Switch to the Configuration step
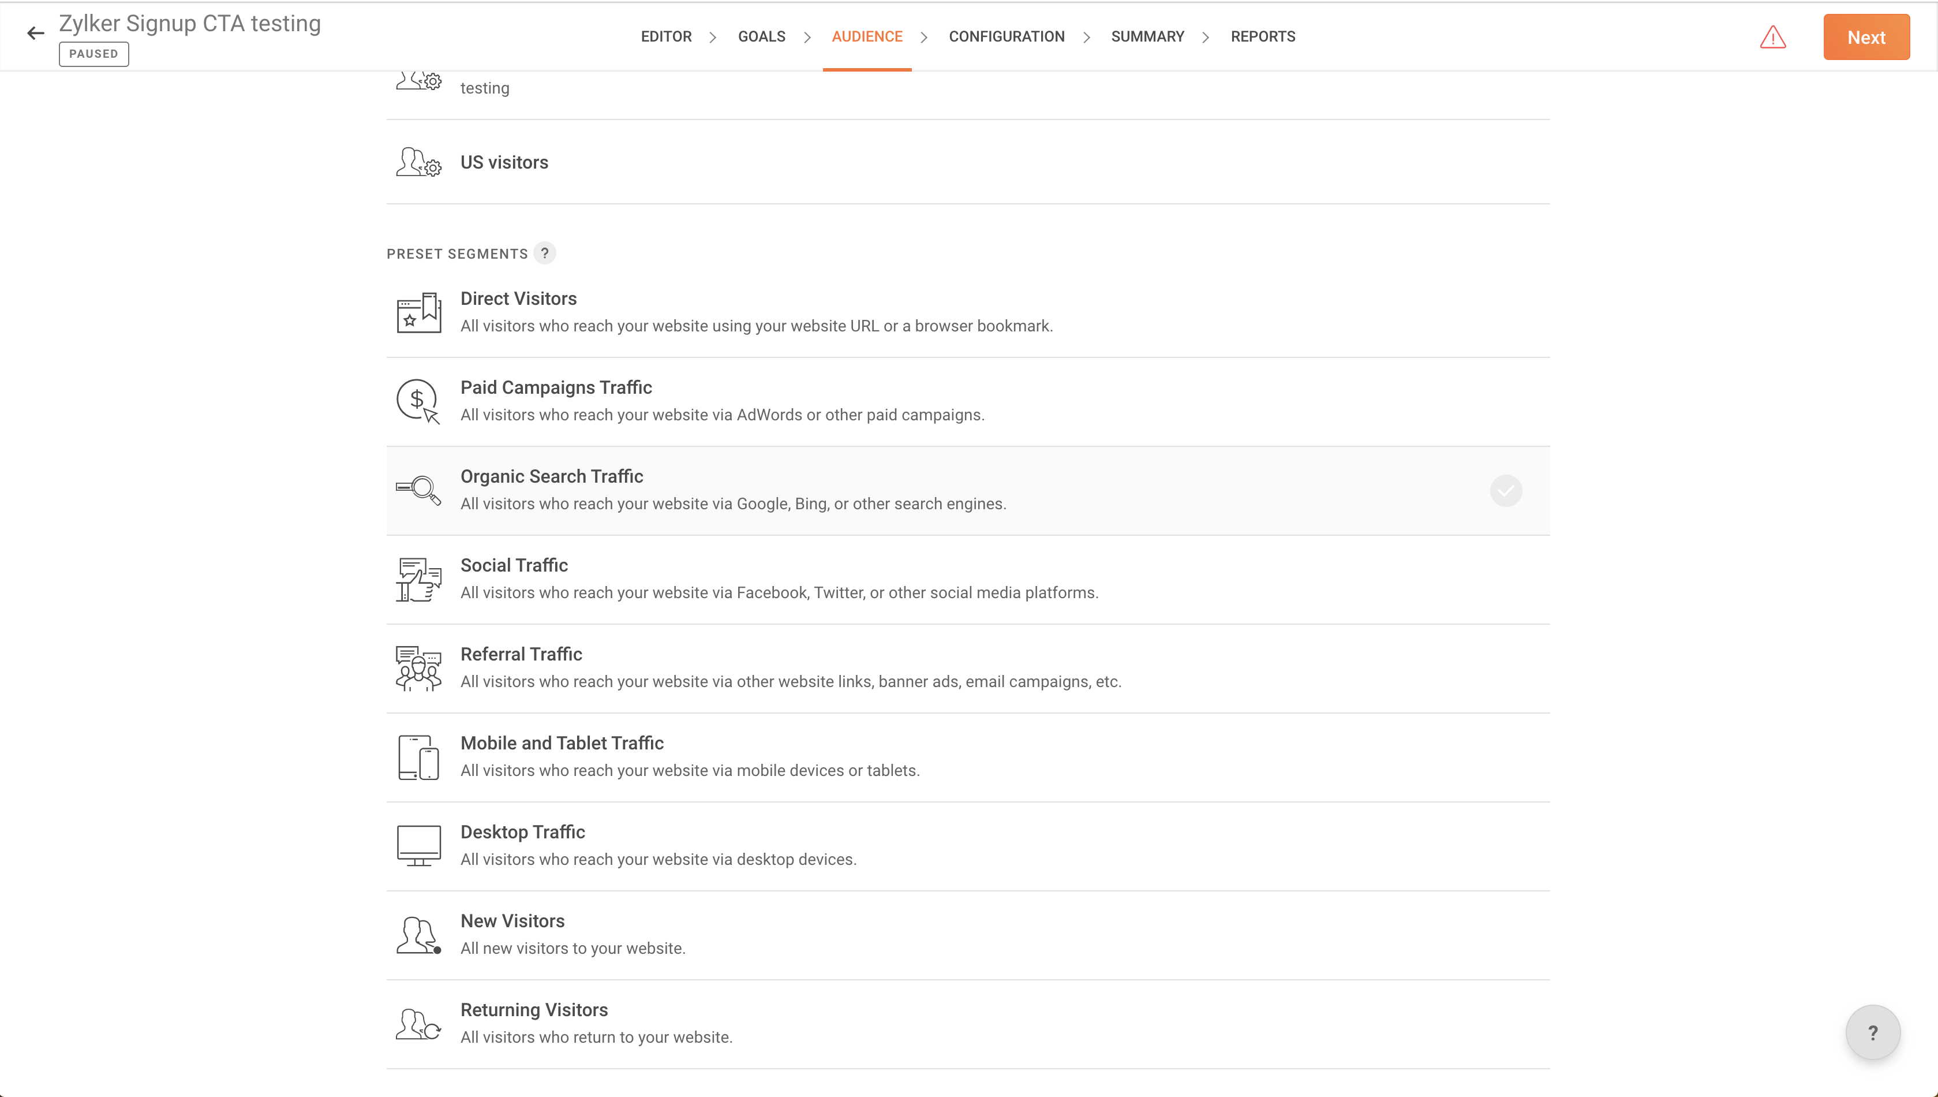 [1006, 36]
